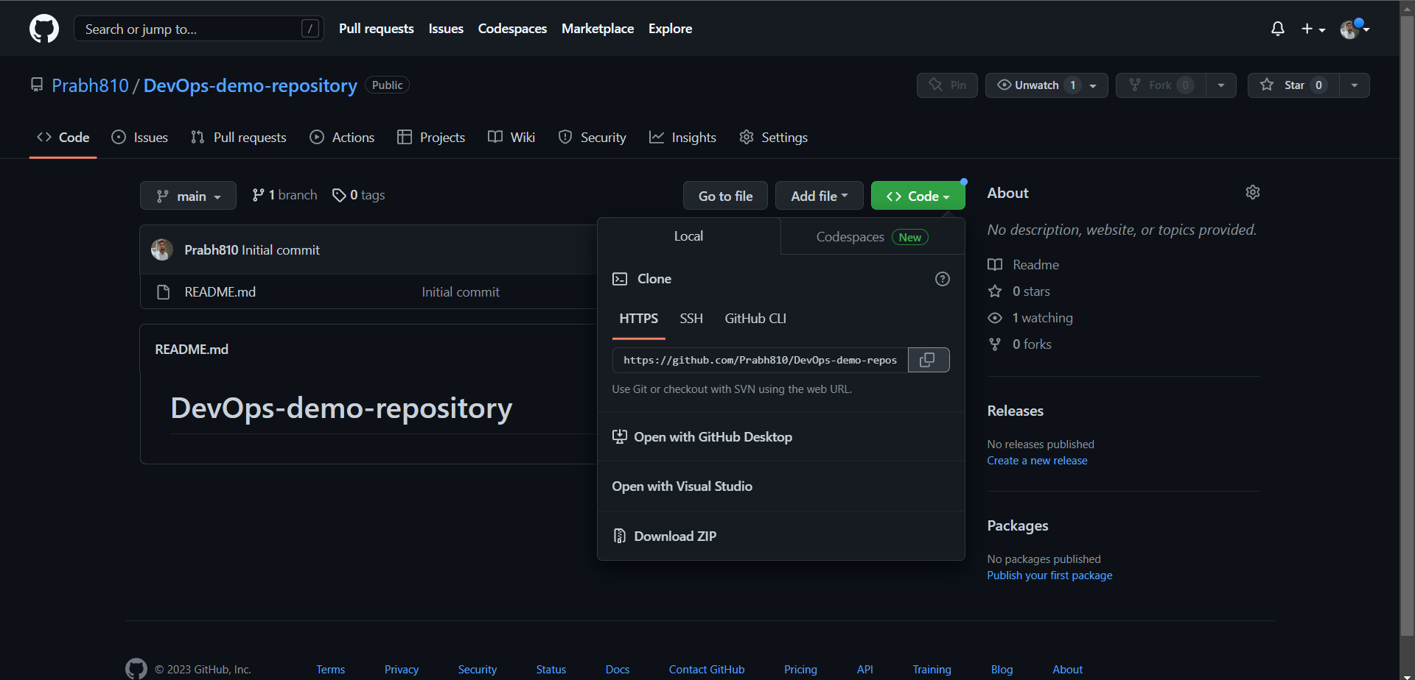Expand the star lists dropdown arrow
Viewport: 1415px width, 680px height.
[1355, 85]
